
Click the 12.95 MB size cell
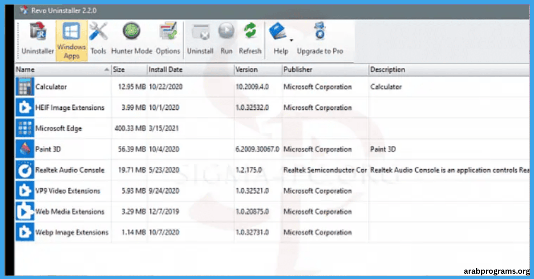(x=132, y=87)
